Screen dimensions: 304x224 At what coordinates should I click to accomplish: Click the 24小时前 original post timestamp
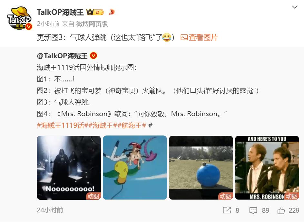[50, 210]
